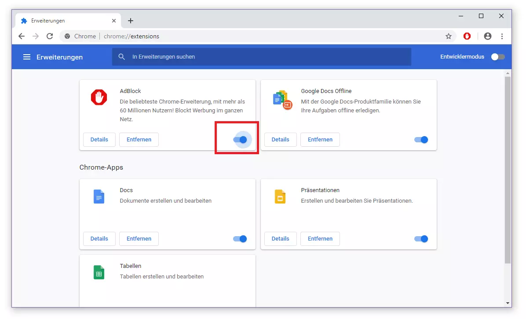Disable the AdBlock extension toggle

(x=240, y=140)
